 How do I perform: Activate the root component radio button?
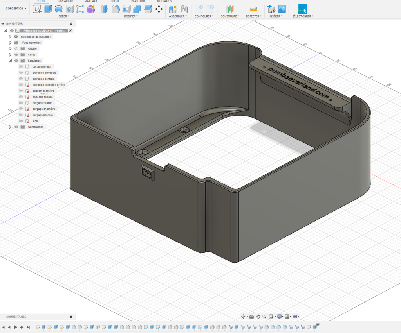(71, 30)
